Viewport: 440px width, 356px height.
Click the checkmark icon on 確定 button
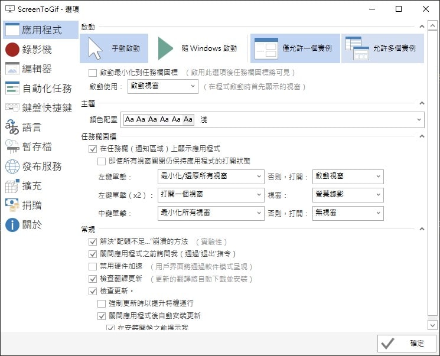388,344
